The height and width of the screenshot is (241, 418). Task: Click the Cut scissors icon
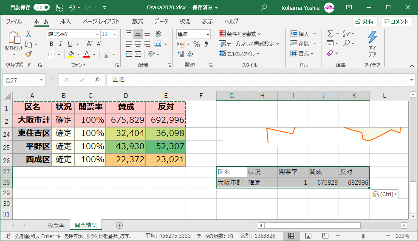click(x=28, y=34)
